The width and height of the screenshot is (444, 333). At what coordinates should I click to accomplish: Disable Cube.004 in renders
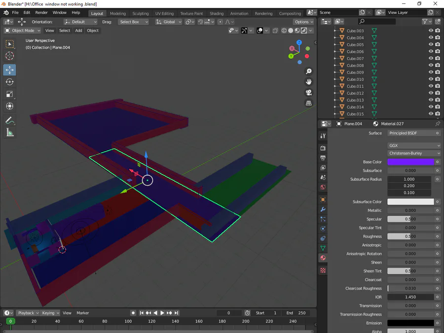pos(438,37)
